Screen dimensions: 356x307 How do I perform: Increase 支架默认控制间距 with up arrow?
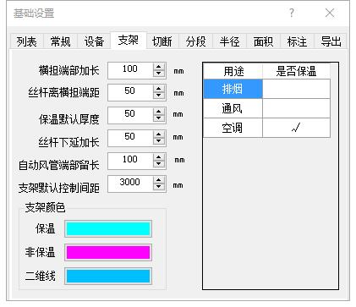[159, 180]
